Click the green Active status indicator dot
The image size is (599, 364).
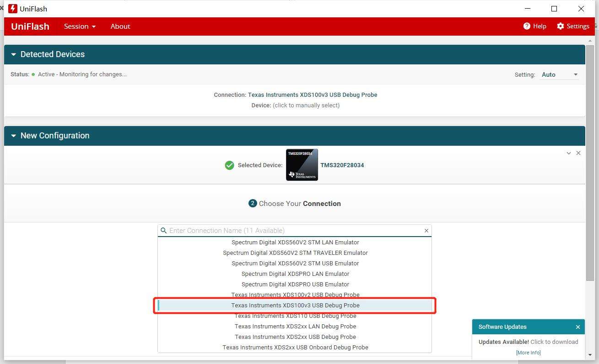pyautogui.click(x=33, y=74)
